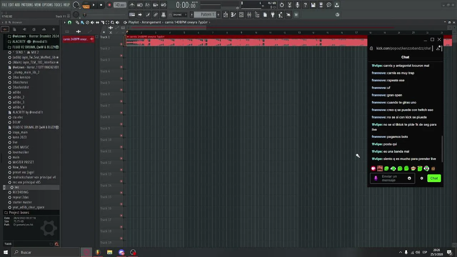This screenshot has width=457, height=257.
Task: Open Windows Start button
Action: [x=5, y=252]
